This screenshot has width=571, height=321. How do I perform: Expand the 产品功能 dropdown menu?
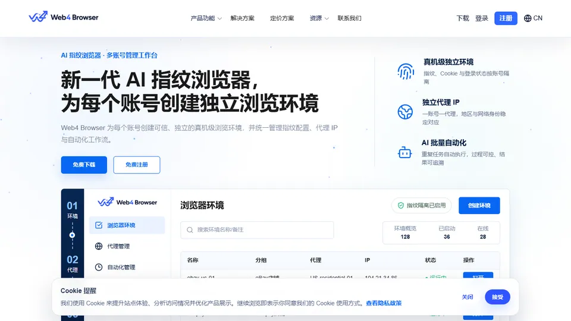[x=206, y=18]
